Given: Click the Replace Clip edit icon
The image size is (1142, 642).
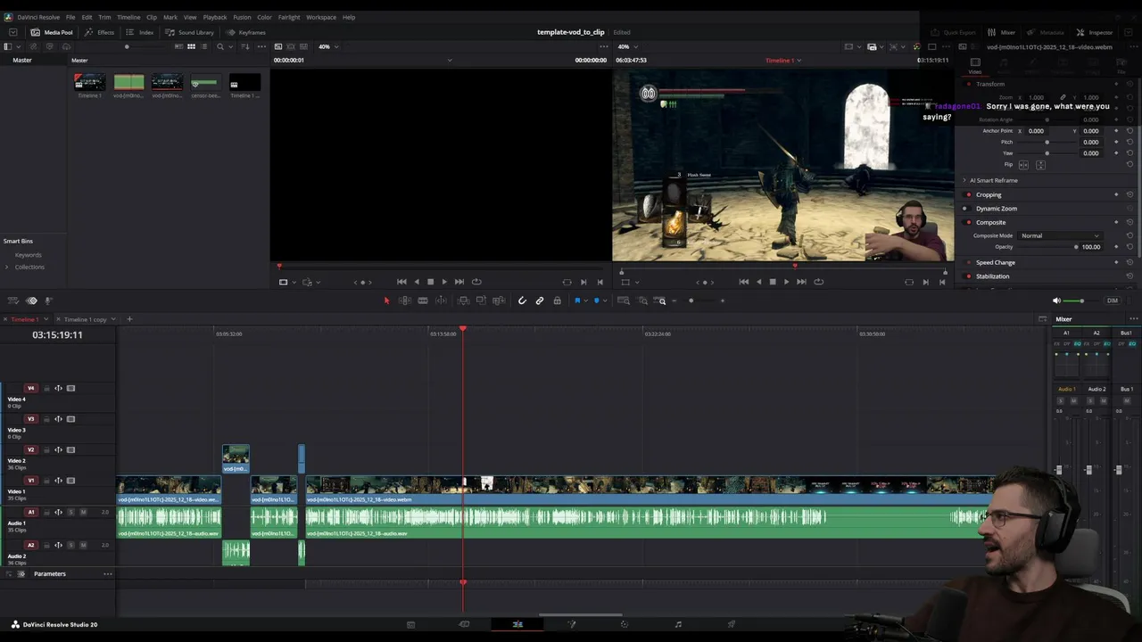Looking at the screenshot, I should click(499, 300).
